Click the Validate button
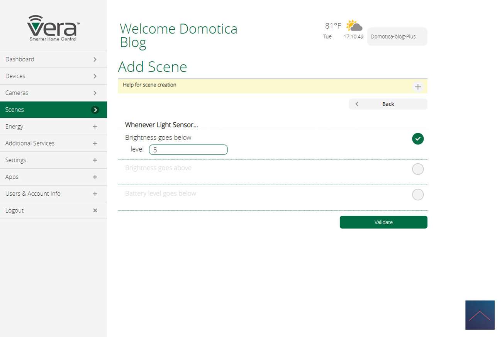This screenshot has height=337, width=502. point(383,222)
